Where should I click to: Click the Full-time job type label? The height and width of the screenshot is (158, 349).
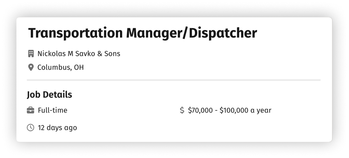pyautogui.click(x=52, y=110)
